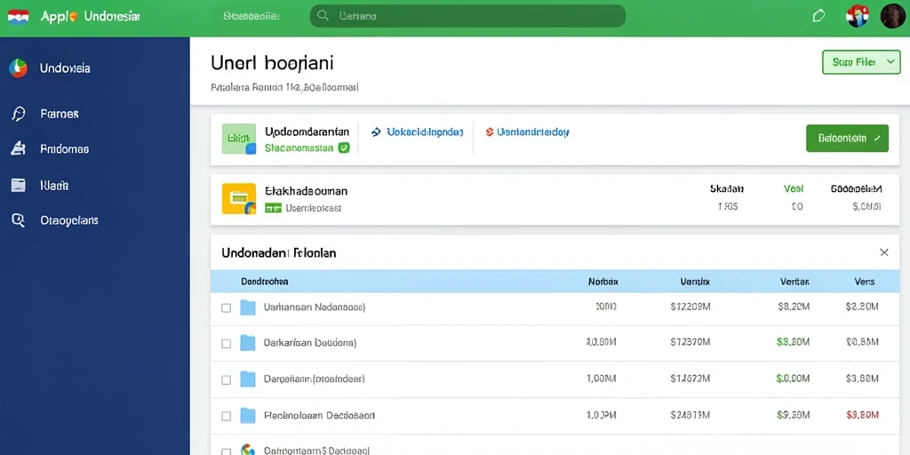This screenshot has width=910, height=455.
Task: Tick the checkbox for Flecanoloaan Dedoeaod row
Action: 227,416
